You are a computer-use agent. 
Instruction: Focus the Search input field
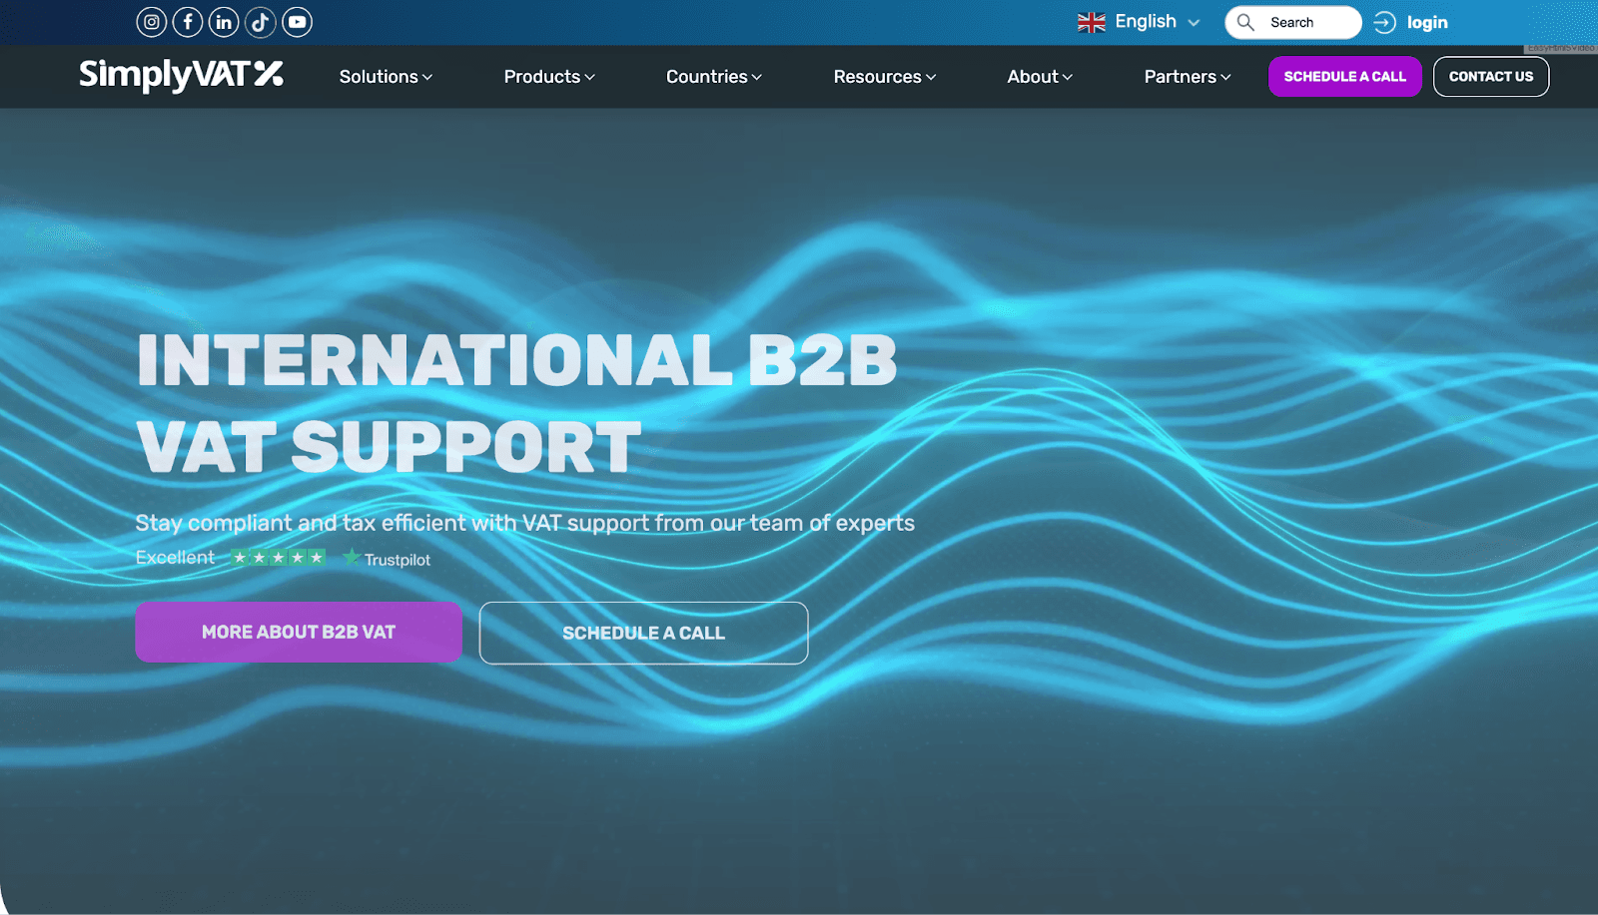pos(1293,22)
